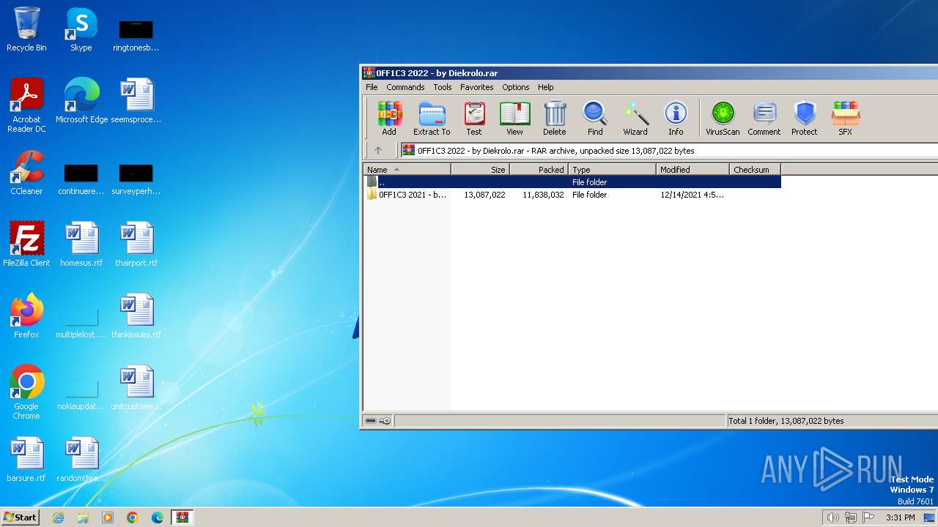Image resolution: width=938 pixels, height=527 pixels.
Task: Open Internet Explorer from taskbar
Action: pyautogui.click(x=58, y=517)
